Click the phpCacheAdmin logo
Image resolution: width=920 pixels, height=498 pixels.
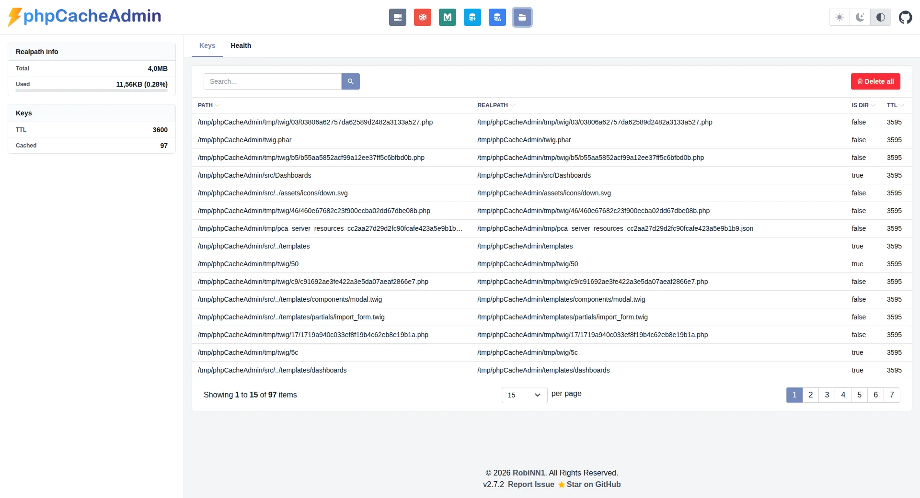[x=84, y=16]
